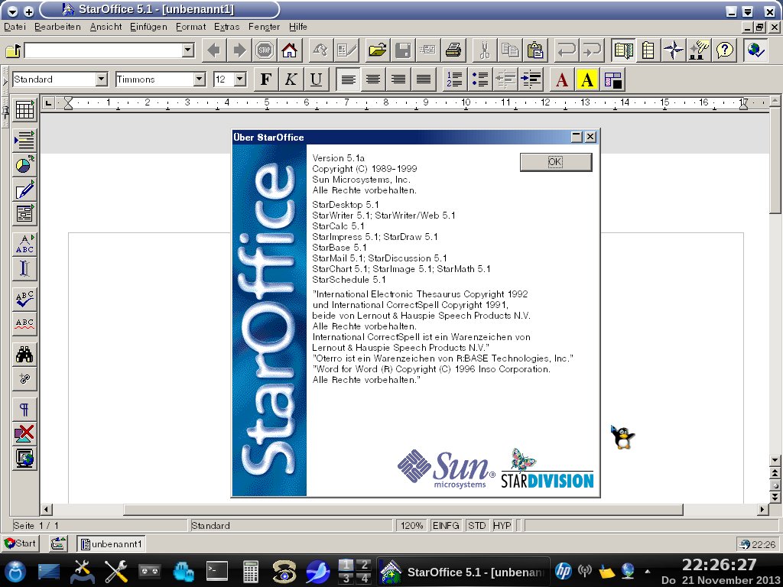Open the Bearbeiten menu

57,27
